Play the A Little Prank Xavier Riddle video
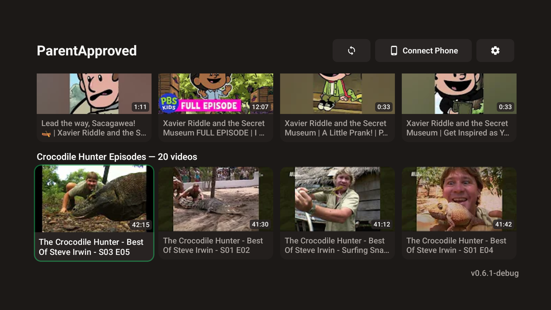This screenshot has width=551, height=310. pos(337,94)
